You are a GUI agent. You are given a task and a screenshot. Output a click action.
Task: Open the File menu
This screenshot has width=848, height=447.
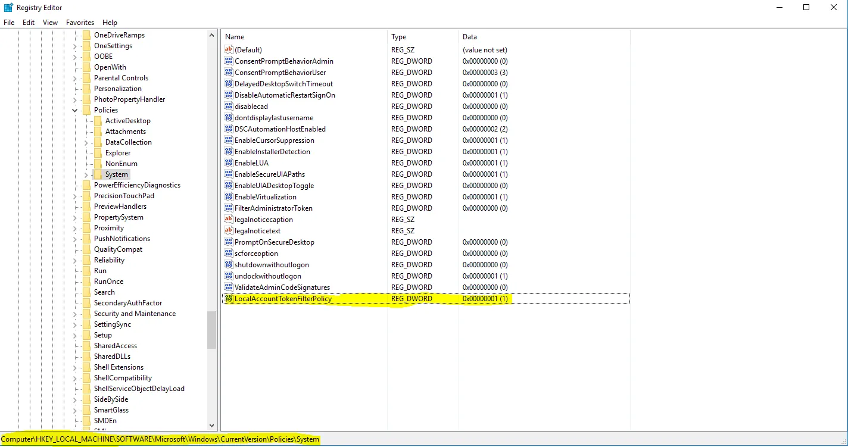(x=9, y=23)
